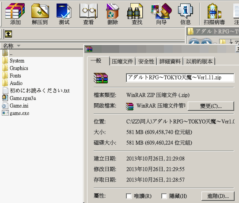Click the file name input field

click(180, 78)
